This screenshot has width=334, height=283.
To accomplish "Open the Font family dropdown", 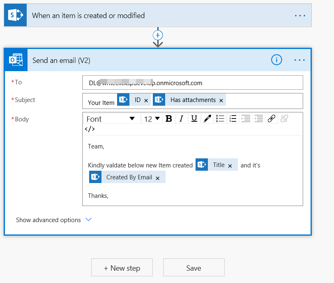I will point(111,118).
